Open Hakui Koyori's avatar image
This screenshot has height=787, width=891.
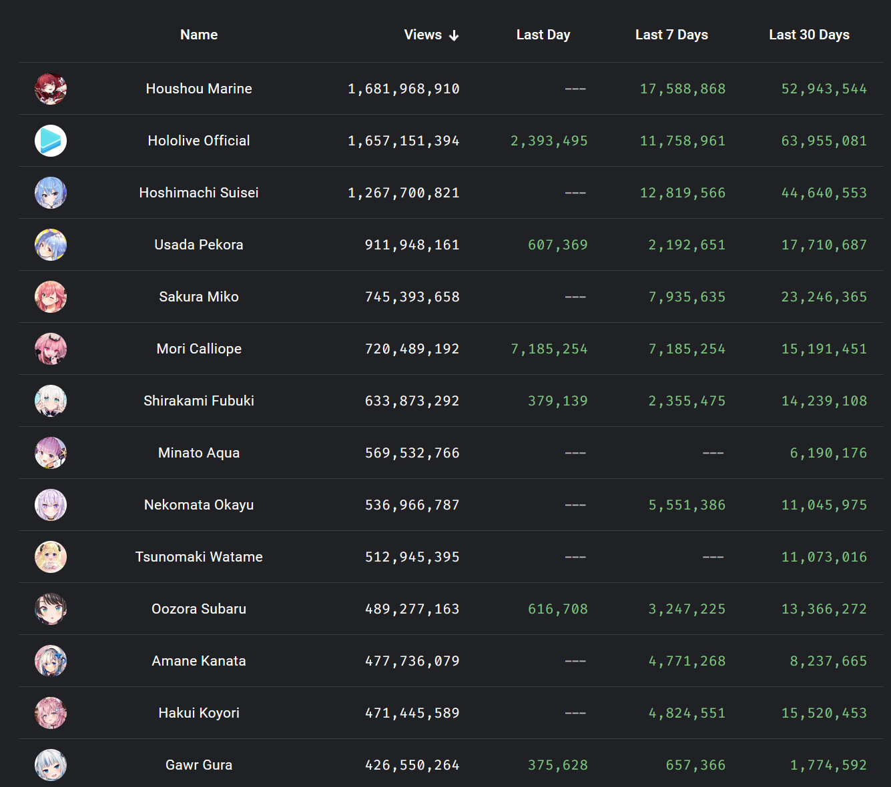click(51, 713)
